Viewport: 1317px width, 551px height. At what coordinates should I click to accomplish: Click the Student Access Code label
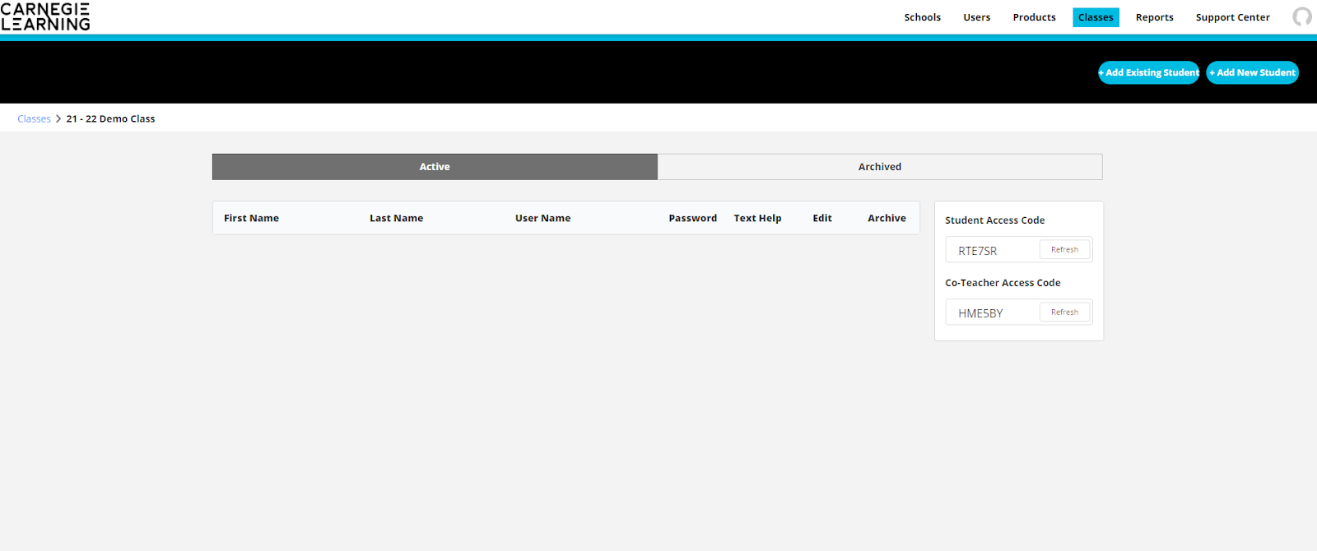coord(994,220)
